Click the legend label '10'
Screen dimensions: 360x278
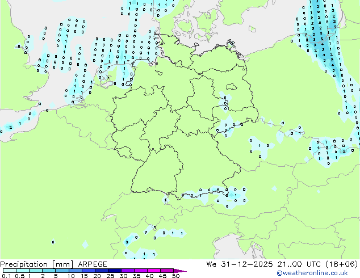click(x=71, y=276)
